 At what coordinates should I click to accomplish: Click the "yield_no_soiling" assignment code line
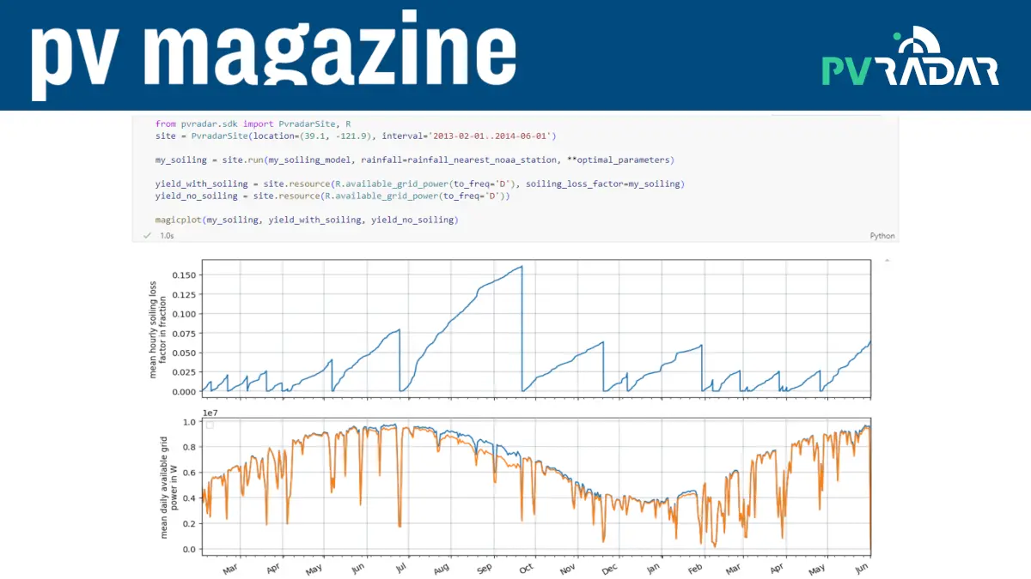pos(332,196)
